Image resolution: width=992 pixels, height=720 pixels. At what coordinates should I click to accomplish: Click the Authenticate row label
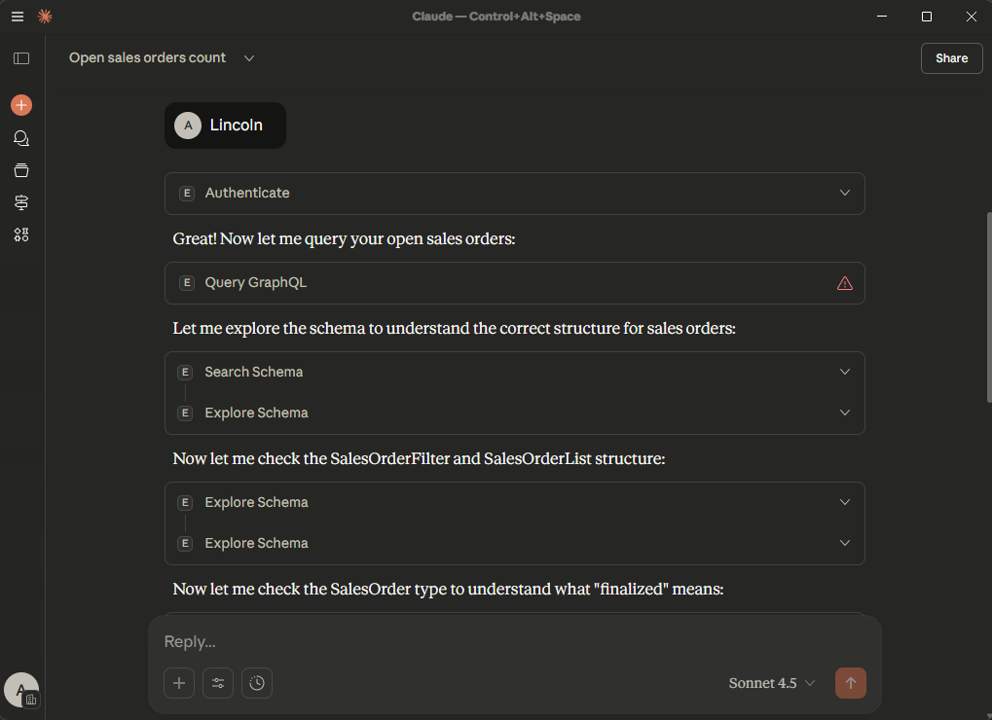[x=247, y=193]
